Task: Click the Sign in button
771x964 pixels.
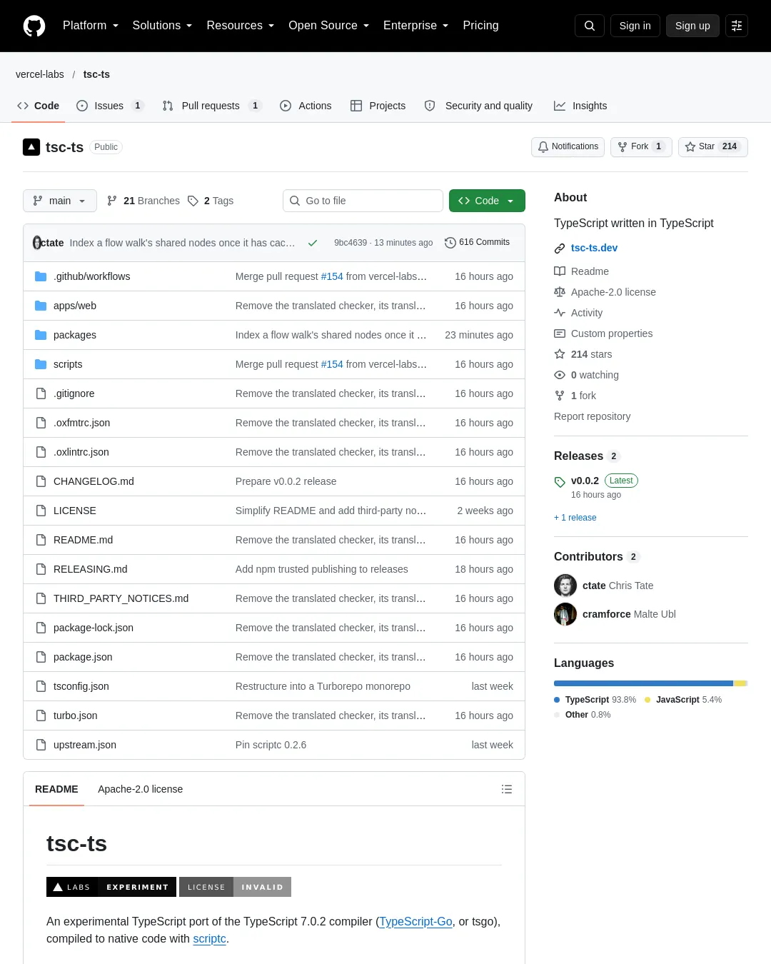Action: tap(635, 26)
